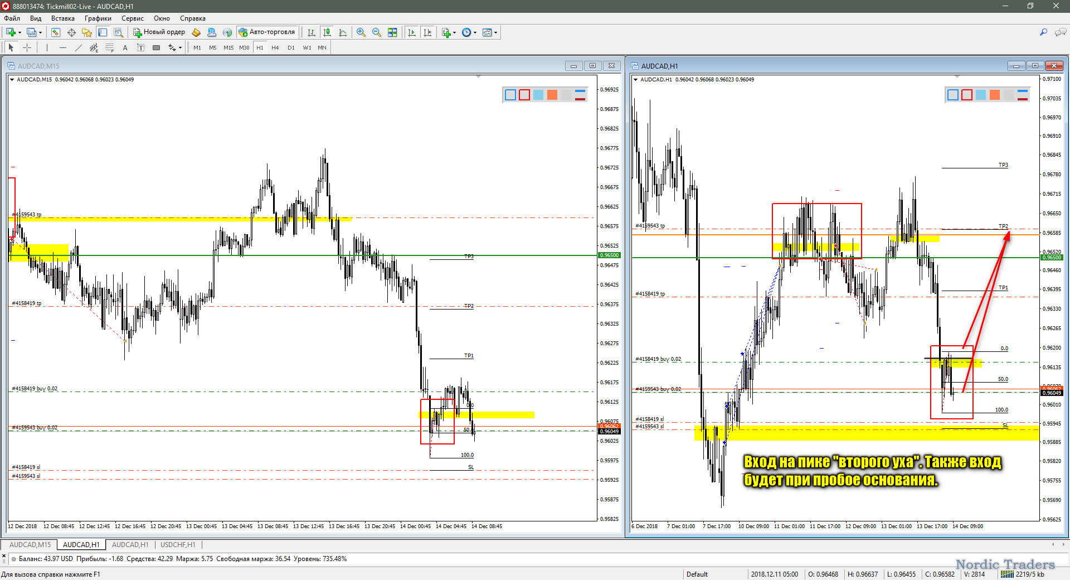This screenshot has width=1070, height=580.
Task: Select the Text tool
Action: pyautogui.click(x=125, y=48)
